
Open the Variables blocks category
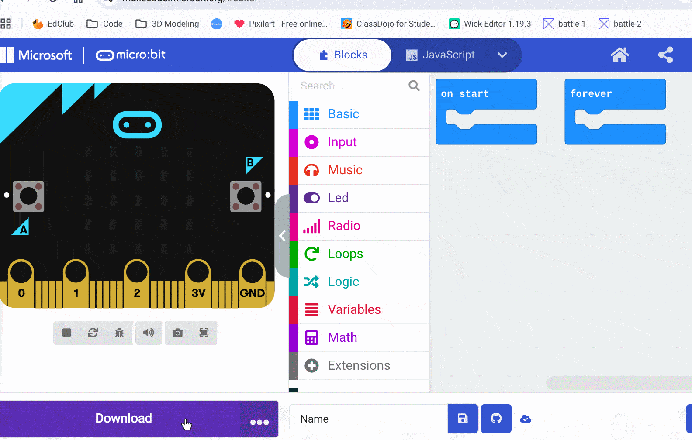359,310
